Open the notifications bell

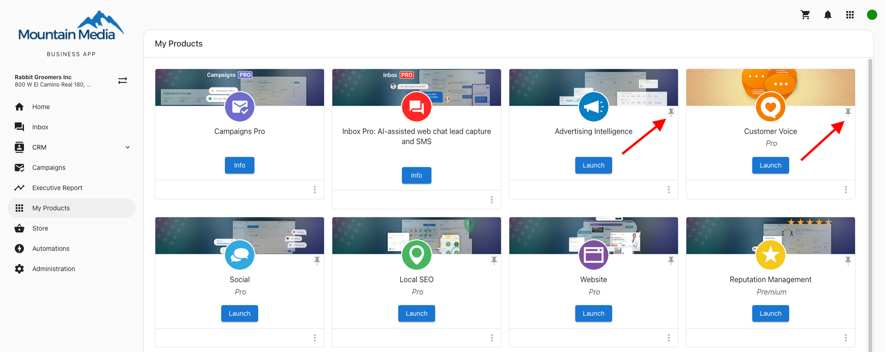pos(827,15)
